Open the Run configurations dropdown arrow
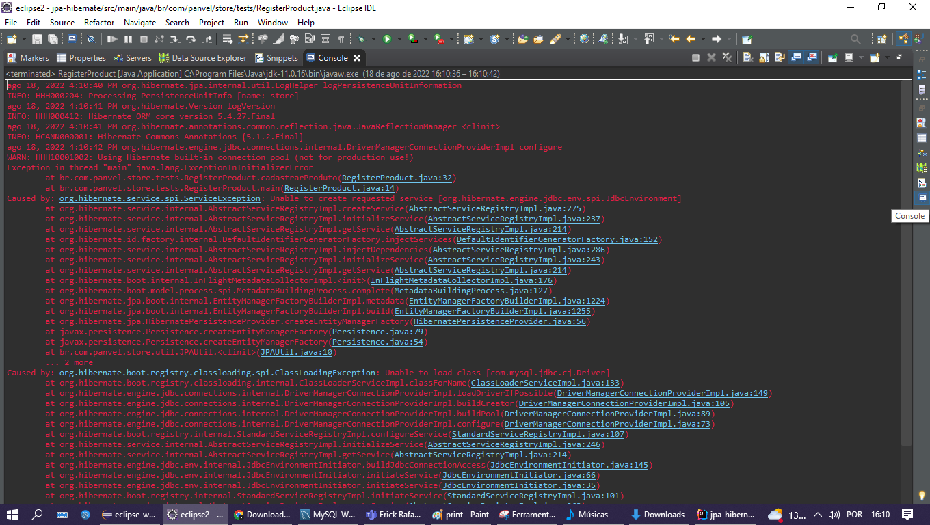The image size is (930, 525). pyautogui.click(x=399, y=39)
